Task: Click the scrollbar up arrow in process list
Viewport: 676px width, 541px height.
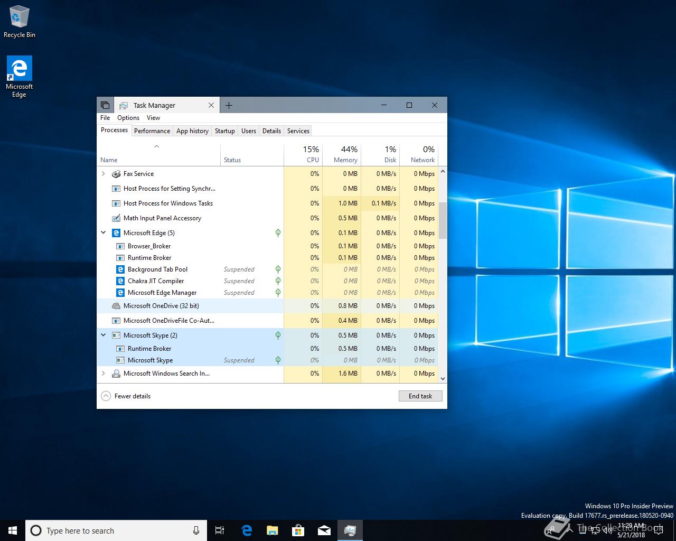Action: (x=443, y=171)
